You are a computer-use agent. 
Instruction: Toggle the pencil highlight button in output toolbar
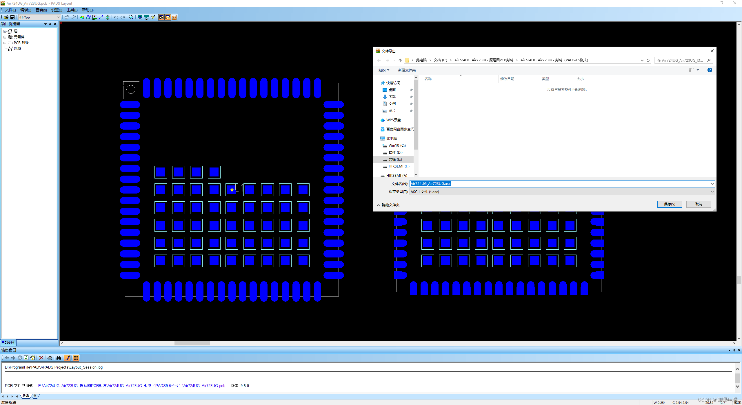67,358
